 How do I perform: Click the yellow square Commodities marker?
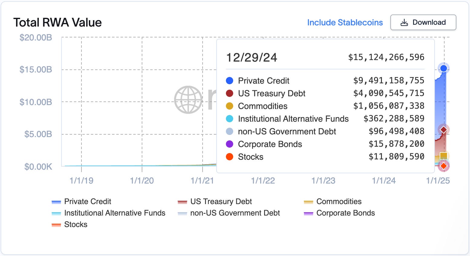click(x=444, y=156)
